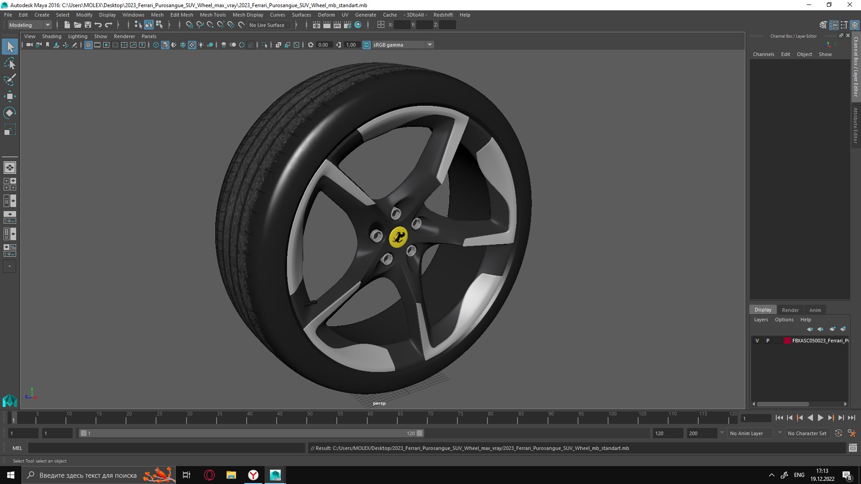Image resolution: width=861 pixels, height=484 pixels.
Task: Toggle smooth shade all in viewport
Action: 165,45
